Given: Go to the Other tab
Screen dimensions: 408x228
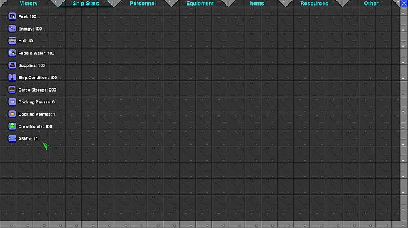Looking at the screenshot, I should [x=371, y=3].
